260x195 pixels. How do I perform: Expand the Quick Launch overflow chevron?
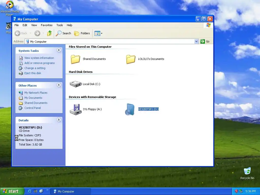47,190
